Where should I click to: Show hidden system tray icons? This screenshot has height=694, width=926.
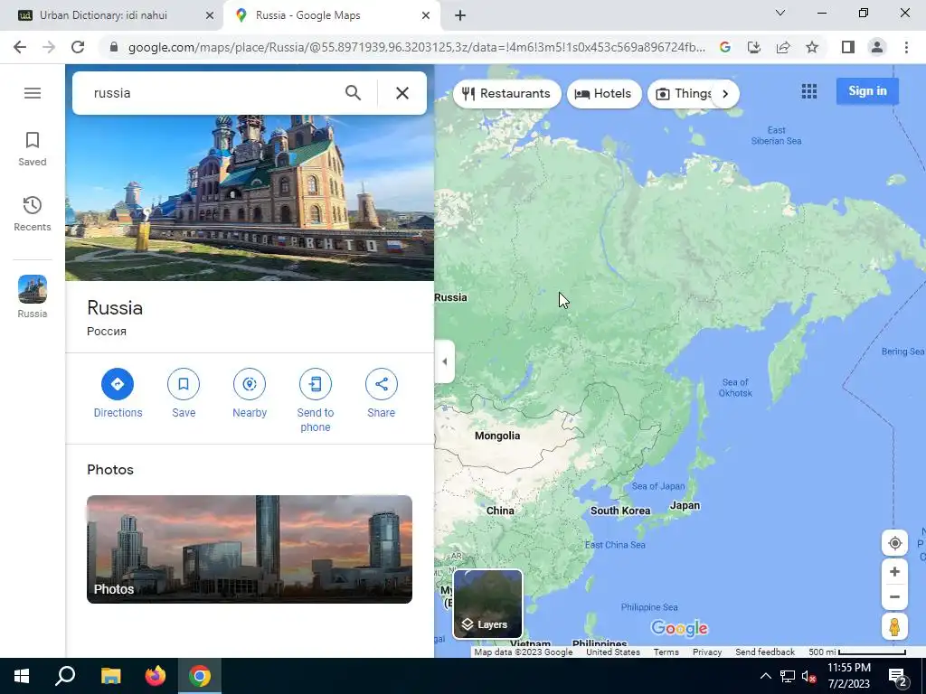[x=765, y=676]
